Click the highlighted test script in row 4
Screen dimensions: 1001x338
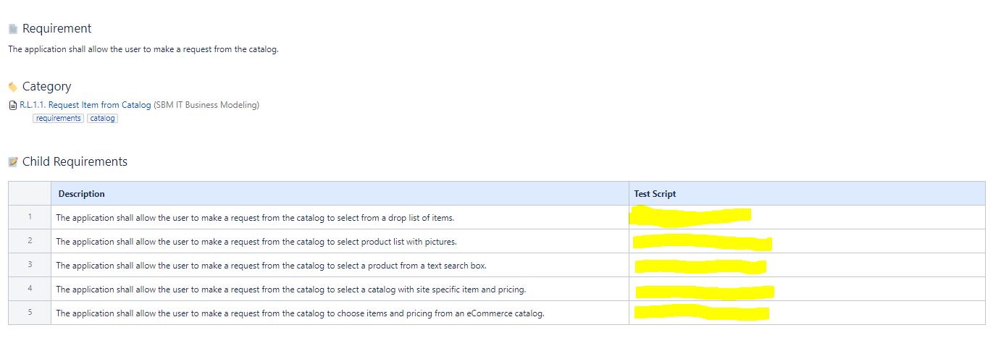coord(705,292)
